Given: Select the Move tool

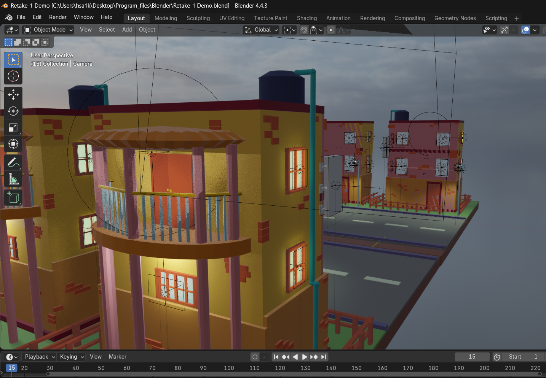Looking at the screenshot, I should pos(13,94).
